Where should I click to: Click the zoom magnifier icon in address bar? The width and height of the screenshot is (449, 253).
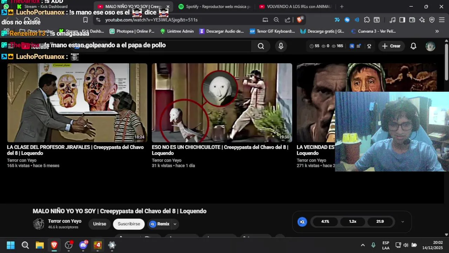(276, 20)
